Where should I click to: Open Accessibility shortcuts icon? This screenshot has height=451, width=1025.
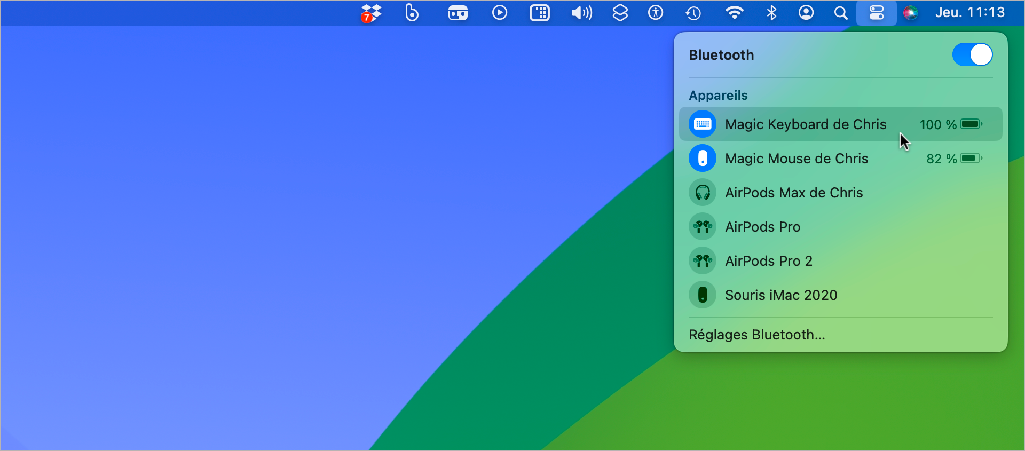click(656, 12)
